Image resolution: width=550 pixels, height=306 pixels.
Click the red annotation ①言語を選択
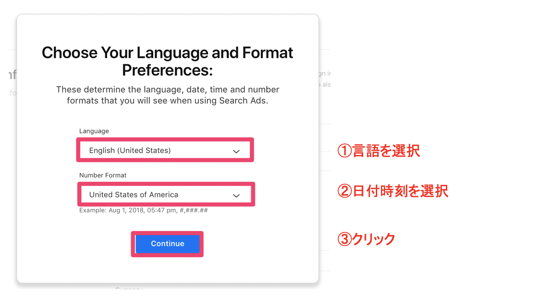(x=379, y=151)
